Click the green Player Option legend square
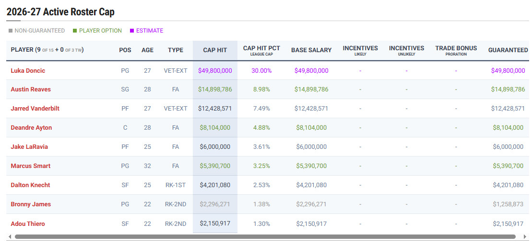Viewport: 532px width, 246px height. [75, 31]
